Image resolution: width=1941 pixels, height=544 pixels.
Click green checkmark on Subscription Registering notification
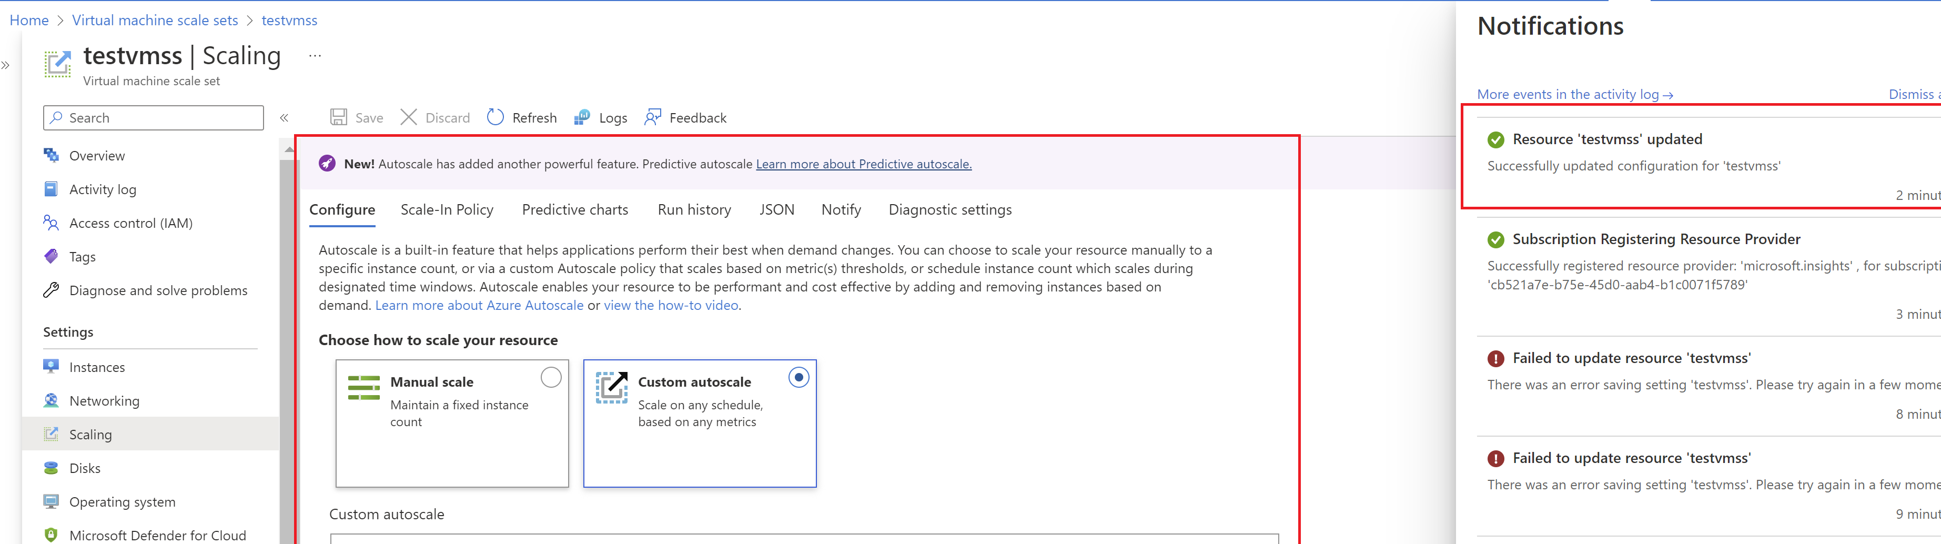click(1495, 239)
